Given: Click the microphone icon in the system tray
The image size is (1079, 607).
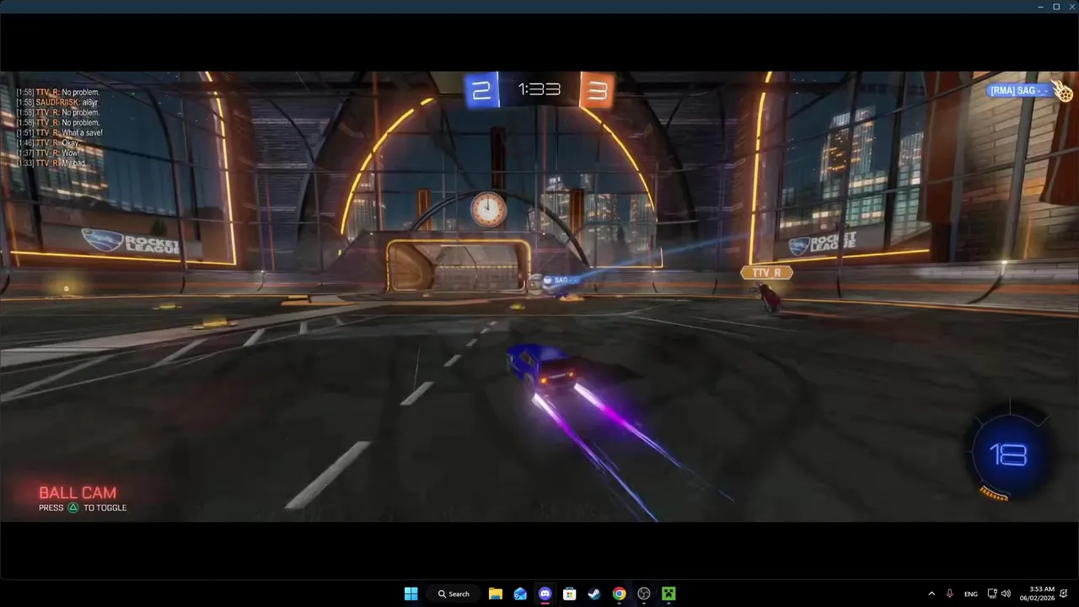Looking at the screenshot, I should [950, 594].
